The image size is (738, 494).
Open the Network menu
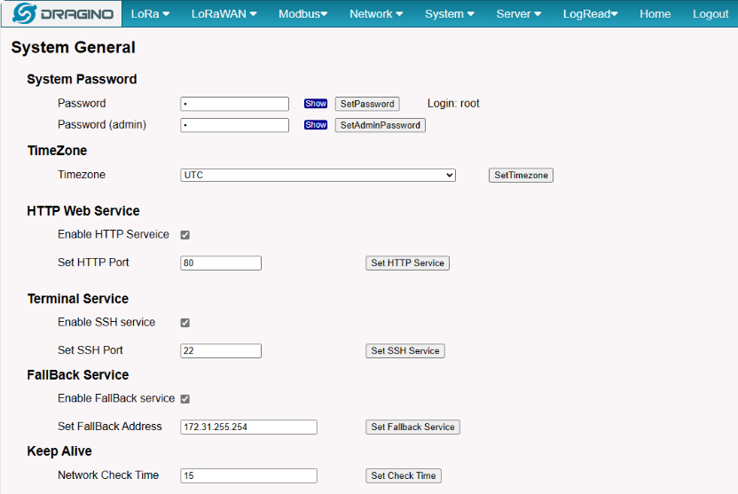[376, 13]
